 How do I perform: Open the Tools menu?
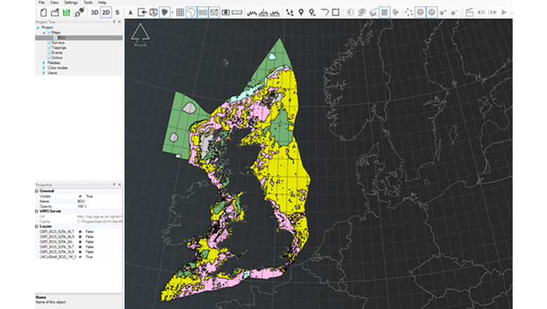(88, 2)
